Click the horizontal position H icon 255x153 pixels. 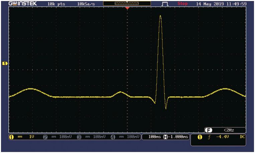click(x=165, y=137)
